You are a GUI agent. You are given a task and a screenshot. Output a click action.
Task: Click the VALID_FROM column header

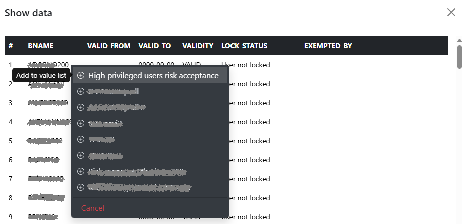pyautogui.click(x=109, y=46)
